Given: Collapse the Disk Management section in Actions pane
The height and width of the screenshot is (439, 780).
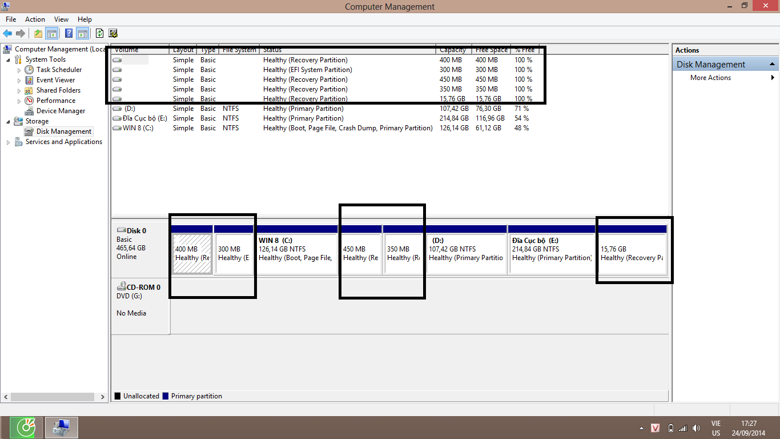Looking at the screenshot, I should [772, 64].
